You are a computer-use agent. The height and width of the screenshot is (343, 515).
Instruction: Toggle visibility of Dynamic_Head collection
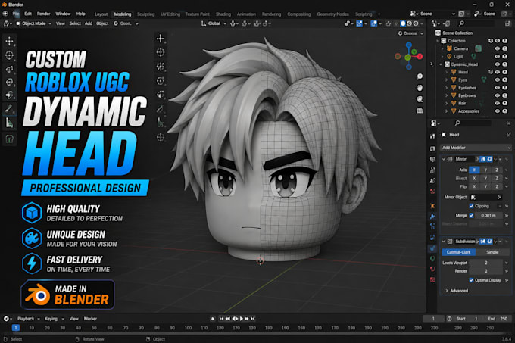pos(498,64)
